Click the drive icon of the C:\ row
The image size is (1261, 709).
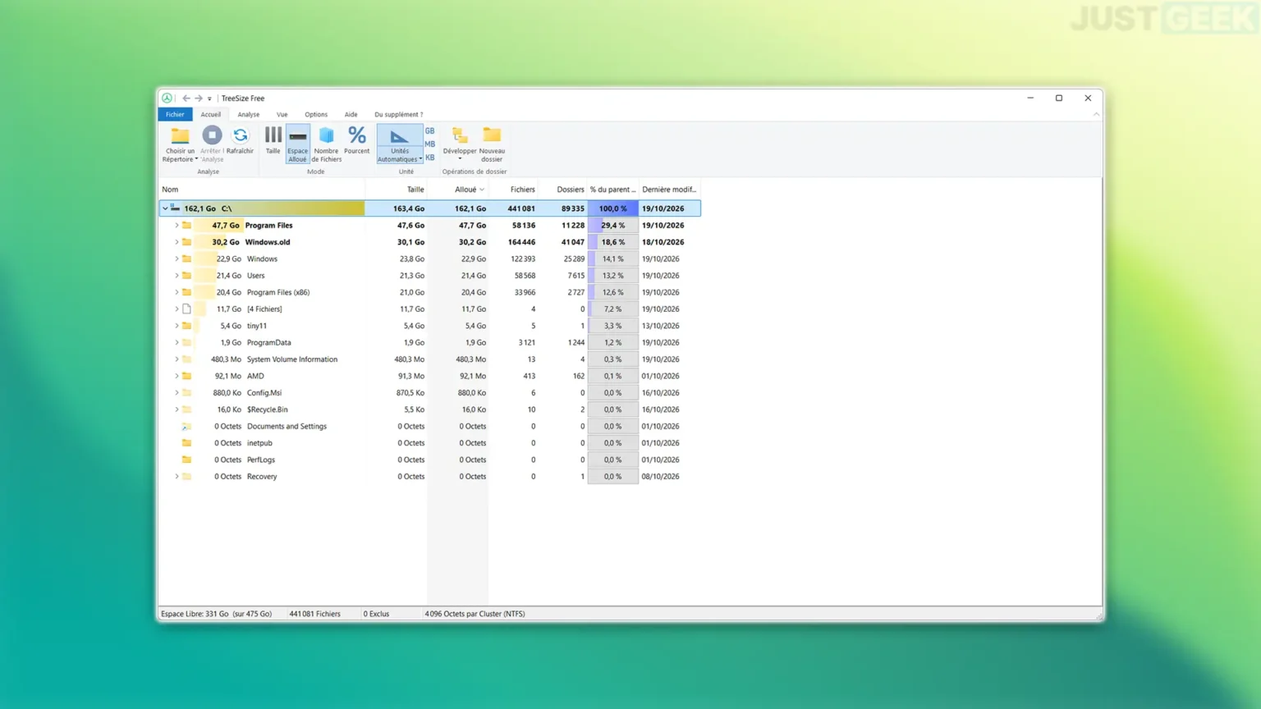click(175, 208)
